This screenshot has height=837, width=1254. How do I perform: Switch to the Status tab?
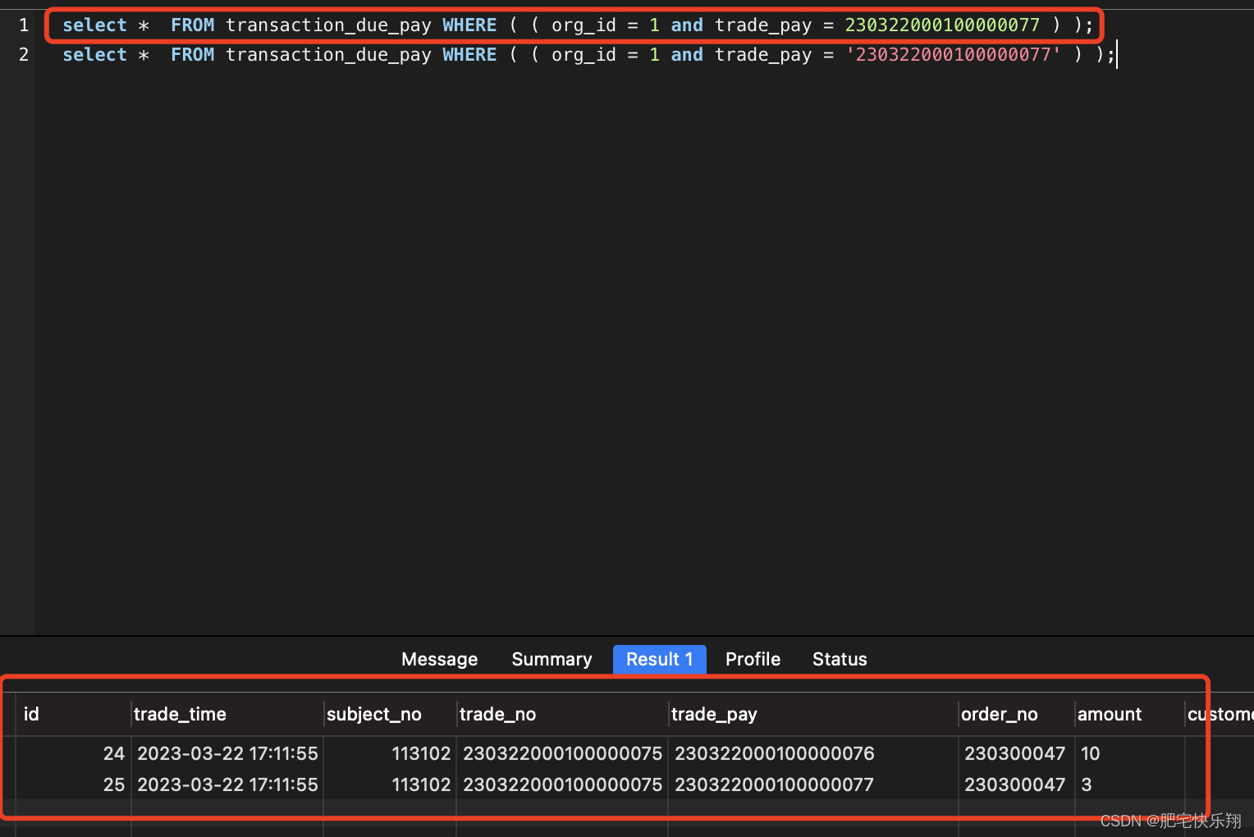click(x=840, y=659)
